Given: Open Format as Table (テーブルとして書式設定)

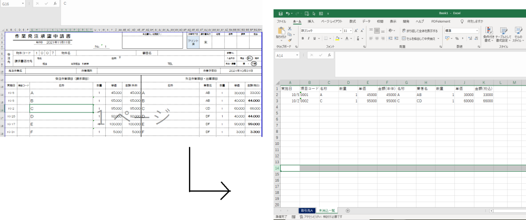Looking at the screenshot, I should [x=503, y=34].
